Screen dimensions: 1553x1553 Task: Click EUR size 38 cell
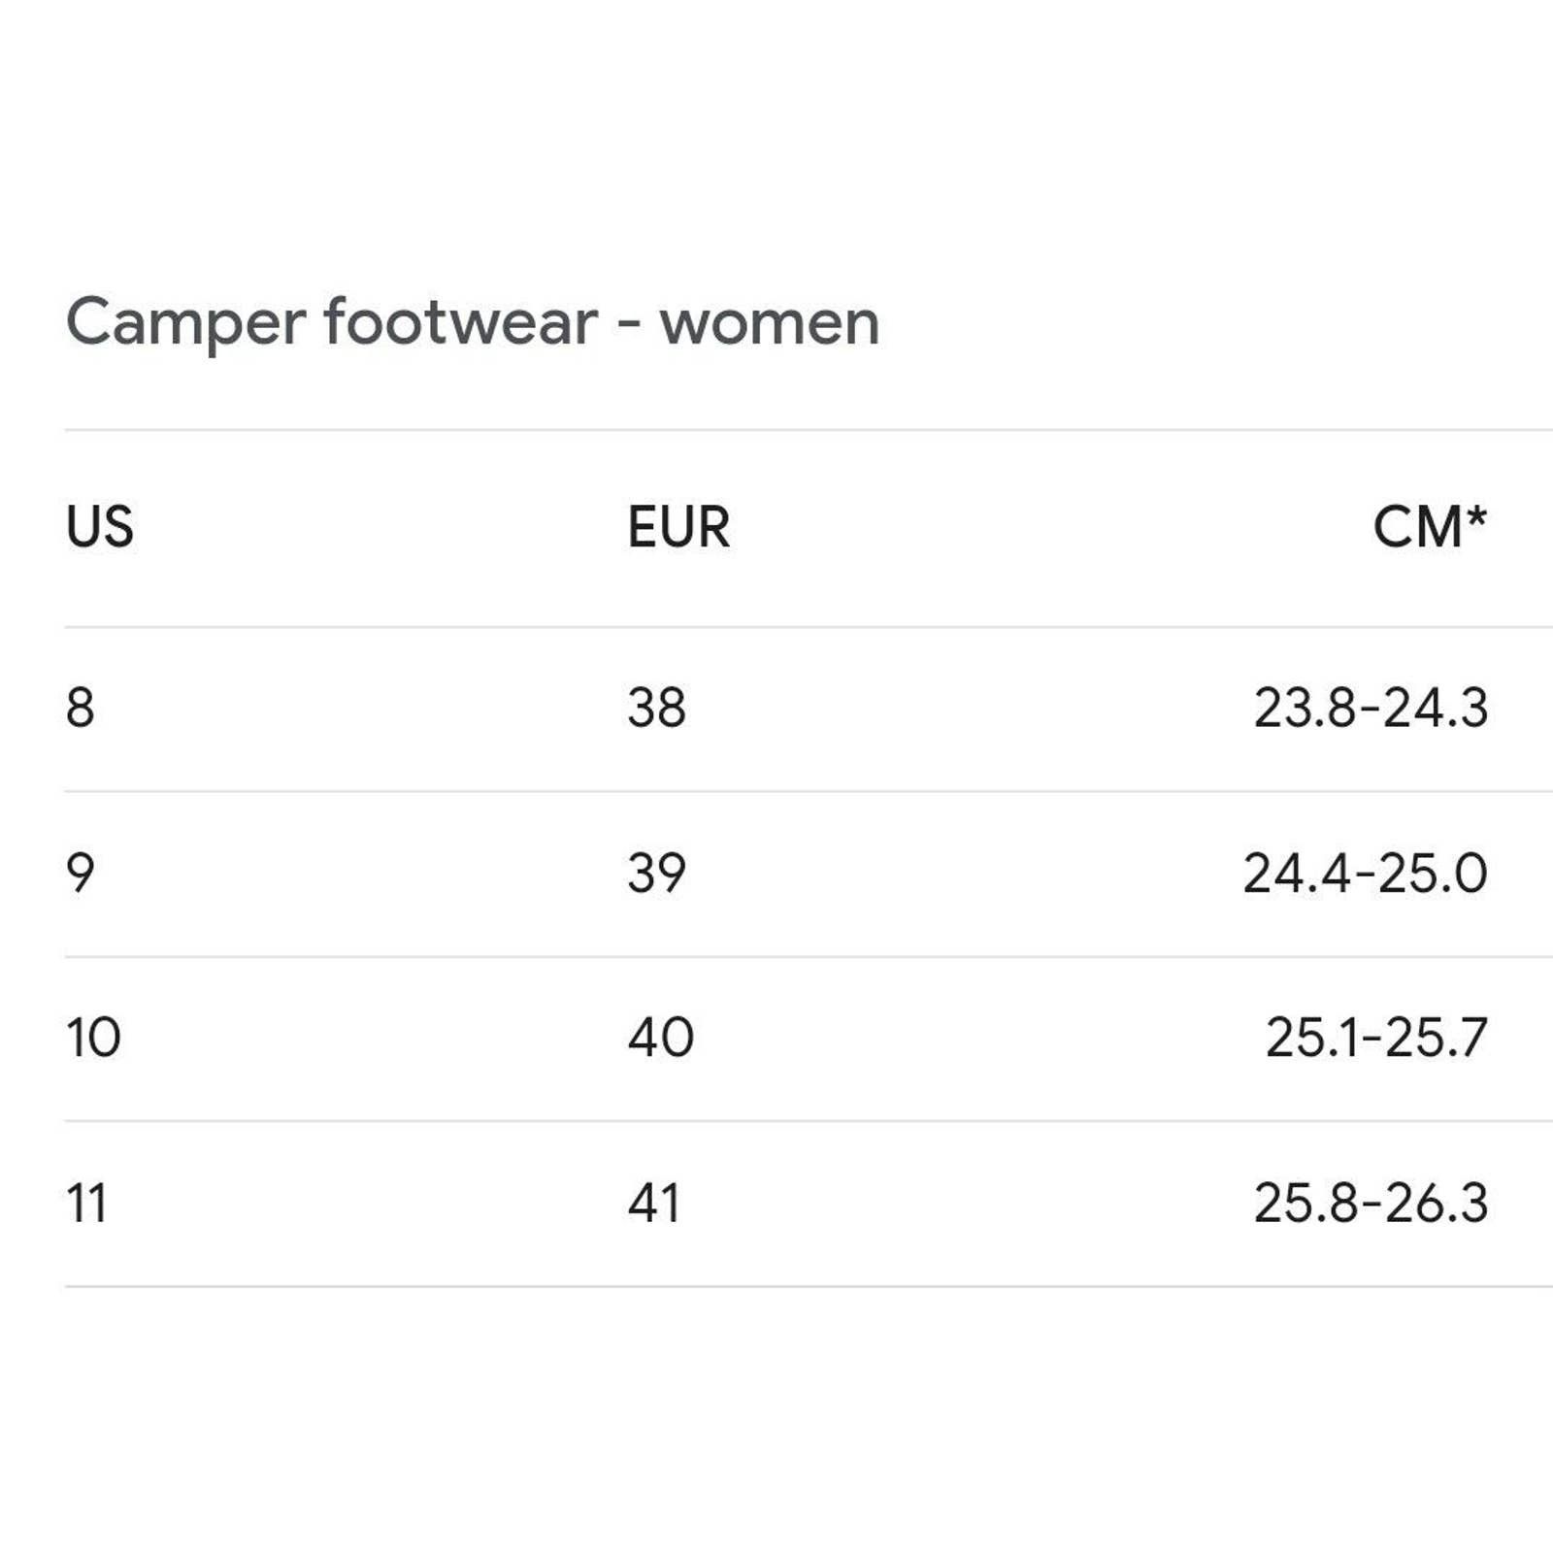[x=656, y=708]
